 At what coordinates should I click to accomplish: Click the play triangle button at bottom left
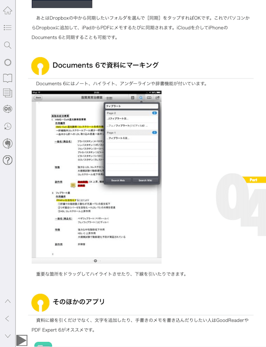click(x=22, y=340)
